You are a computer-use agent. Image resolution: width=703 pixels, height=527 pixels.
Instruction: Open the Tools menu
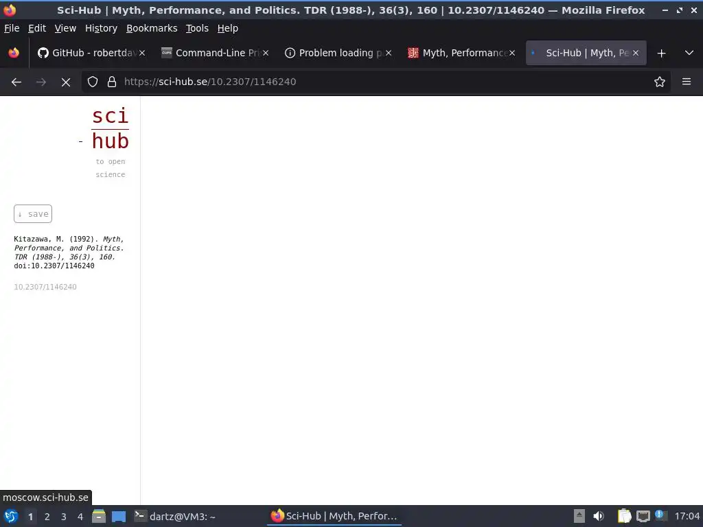(197, 28)
